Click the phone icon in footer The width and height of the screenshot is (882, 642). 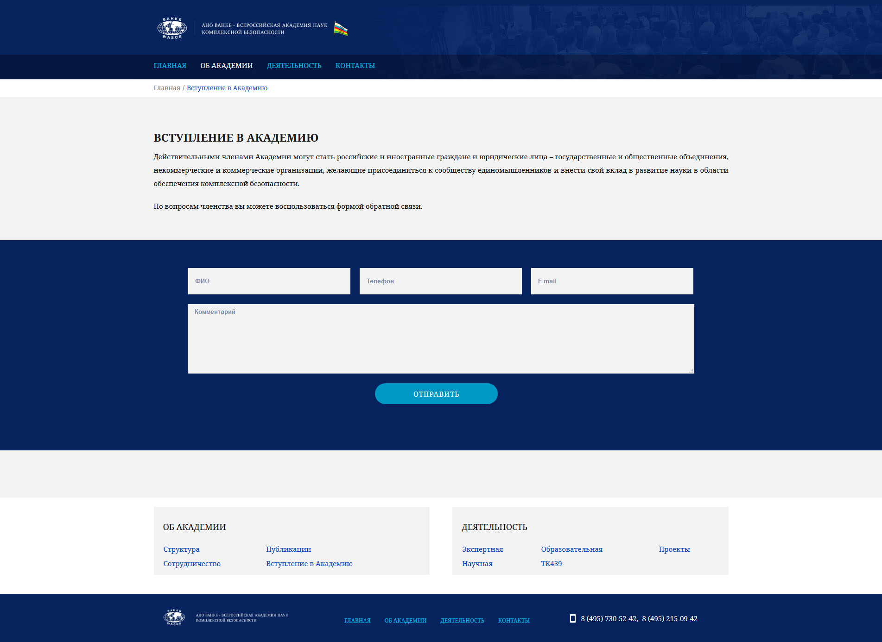coord(573,618)
